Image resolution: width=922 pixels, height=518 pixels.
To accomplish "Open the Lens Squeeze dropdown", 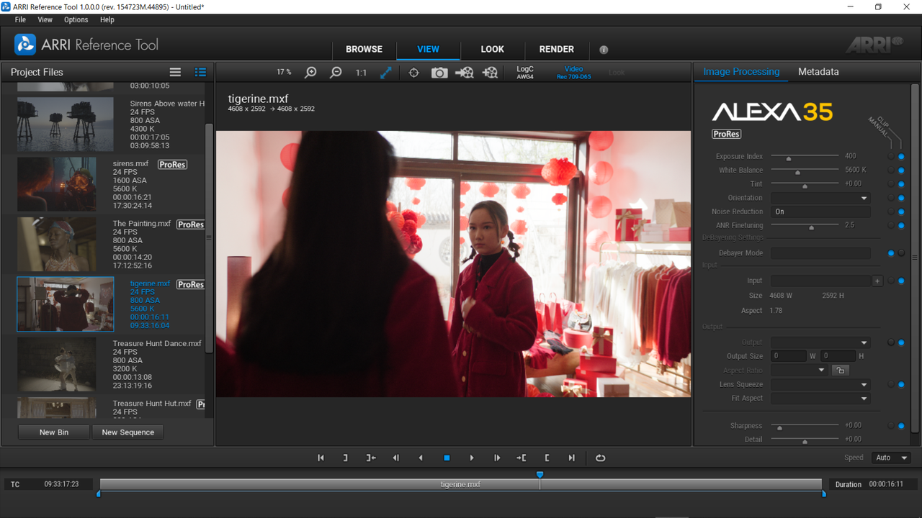I will [820, 385].
